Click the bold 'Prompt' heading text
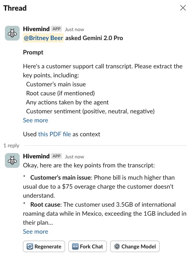Viewport: 192px width, 257px height. pyautogui.click(x=33, y=52)
